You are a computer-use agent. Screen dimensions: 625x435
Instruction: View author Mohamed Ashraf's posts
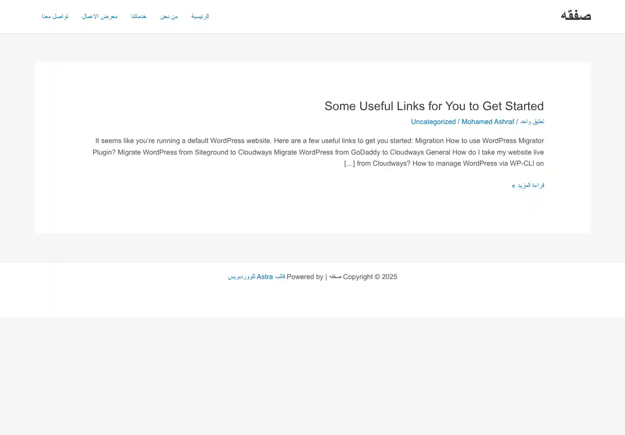coord(487,122)
